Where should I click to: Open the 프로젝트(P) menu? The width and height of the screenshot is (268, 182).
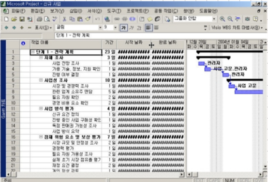point(137,11)
